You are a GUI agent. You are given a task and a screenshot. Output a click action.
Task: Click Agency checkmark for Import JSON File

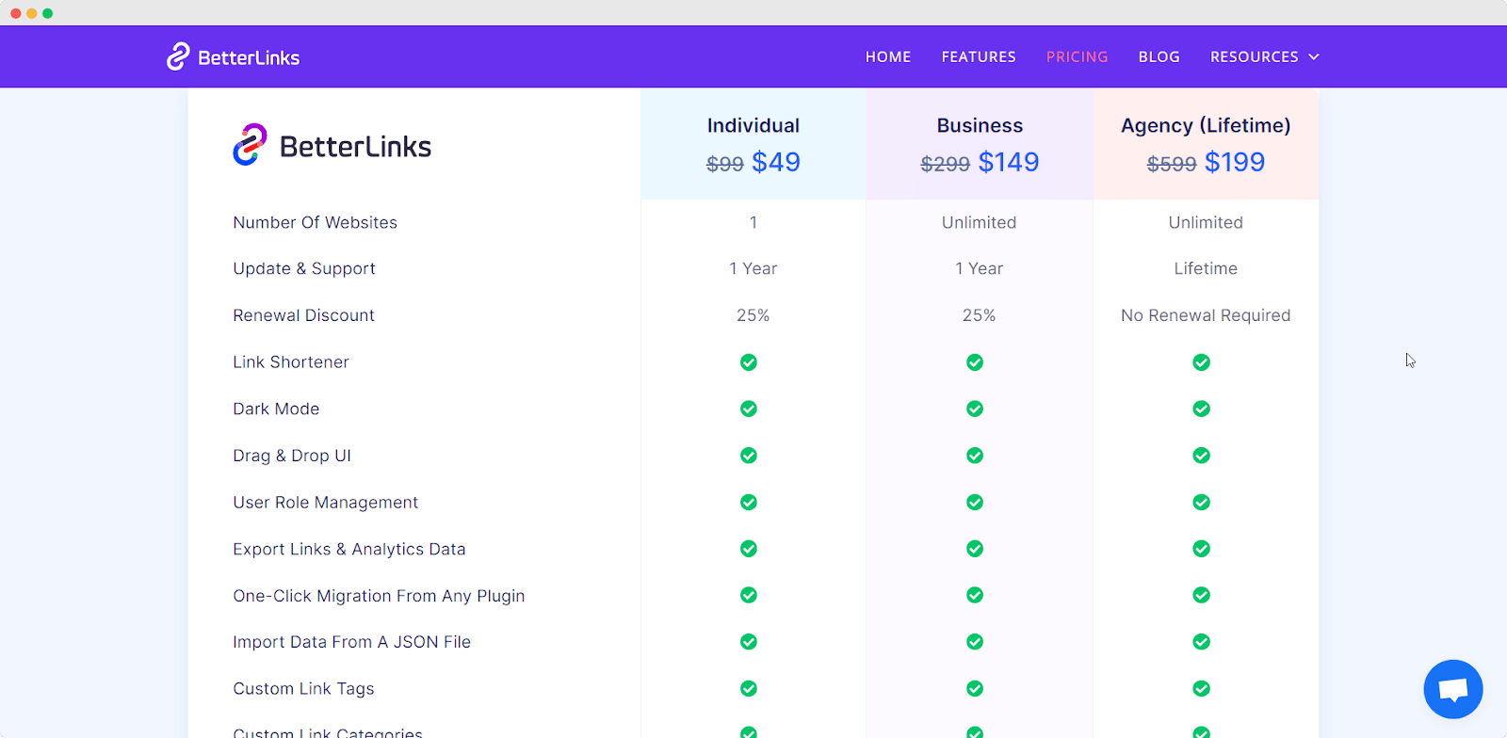click(x=1202, y=642)
